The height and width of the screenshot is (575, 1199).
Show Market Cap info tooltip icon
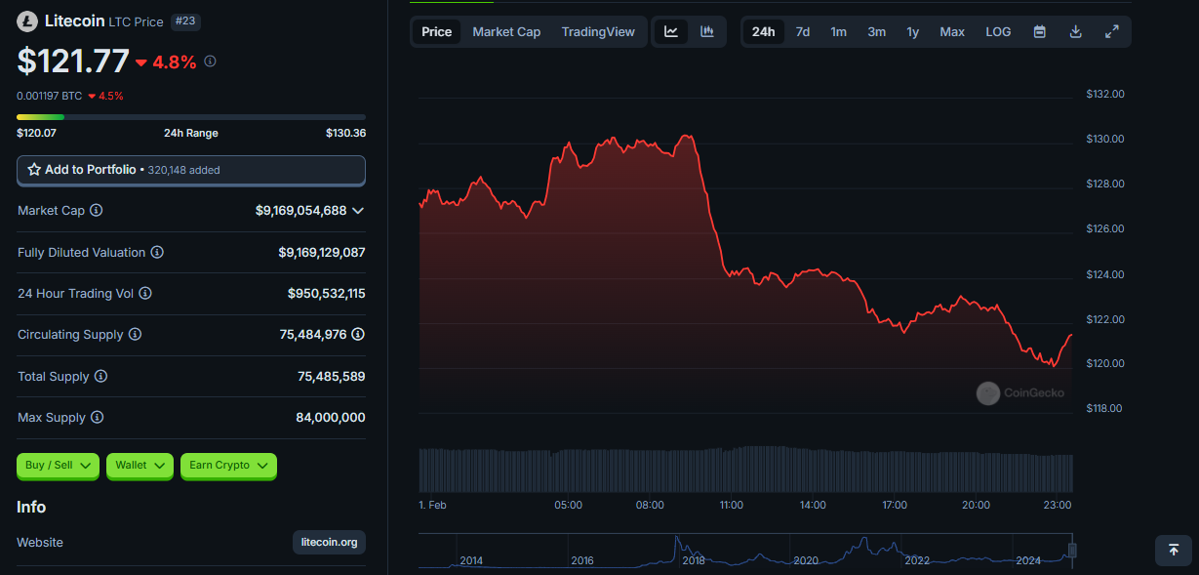click(x=97, y=210)
